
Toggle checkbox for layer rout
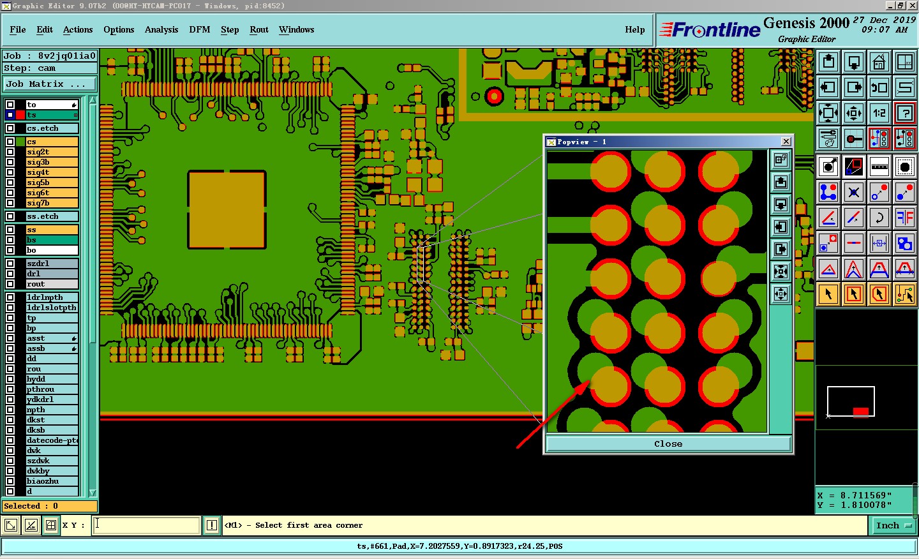click(x=10, y=284)
